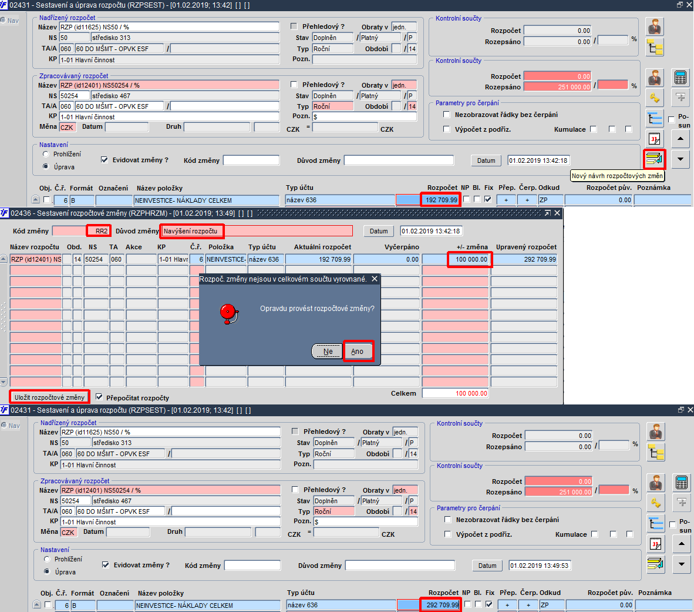Click the golden key icon in upper 02431 window

click(654, 98)
